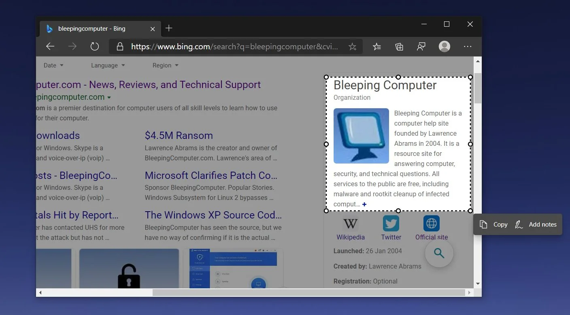
Task: Open the user profile avatar
Action: 445,46
